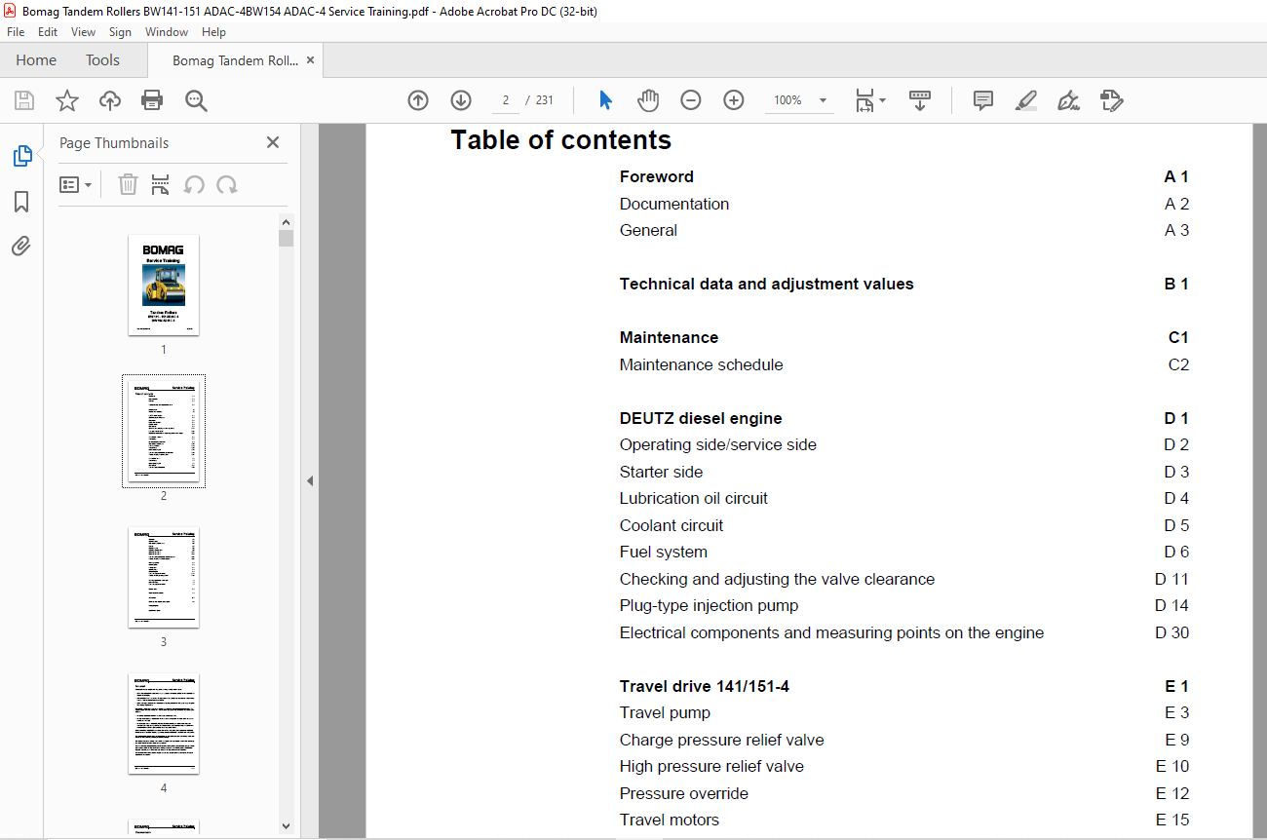Click 'Fuel system' entry
The width and height of the screenshot is (1267, 840).
point(664,552)
